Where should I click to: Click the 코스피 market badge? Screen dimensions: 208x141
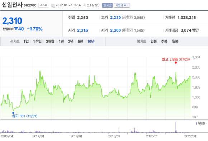point(43,5)
